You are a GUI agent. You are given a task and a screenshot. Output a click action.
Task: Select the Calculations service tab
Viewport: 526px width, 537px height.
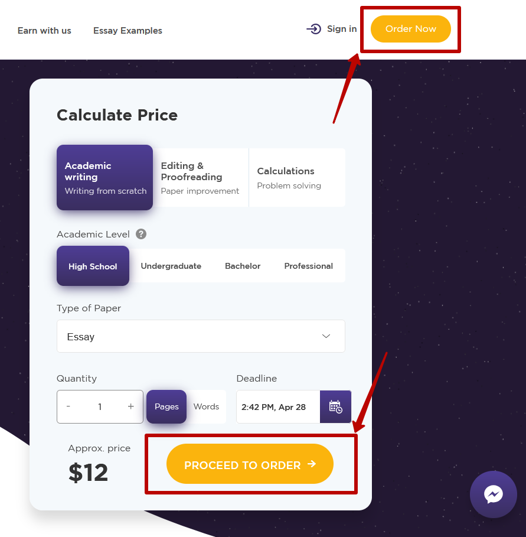coord(296,177)
